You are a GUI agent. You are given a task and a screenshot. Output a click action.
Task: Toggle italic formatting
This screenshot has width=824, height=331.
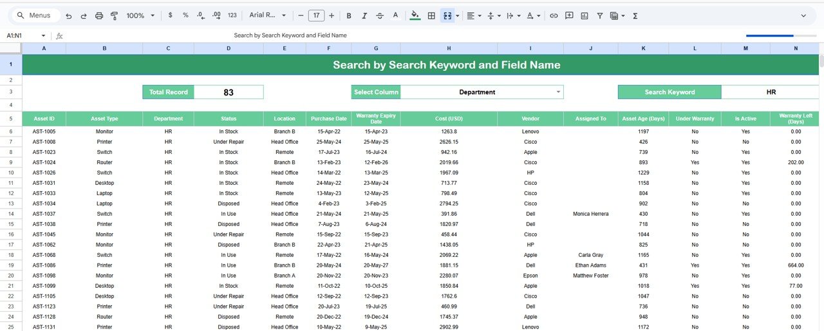364,15
